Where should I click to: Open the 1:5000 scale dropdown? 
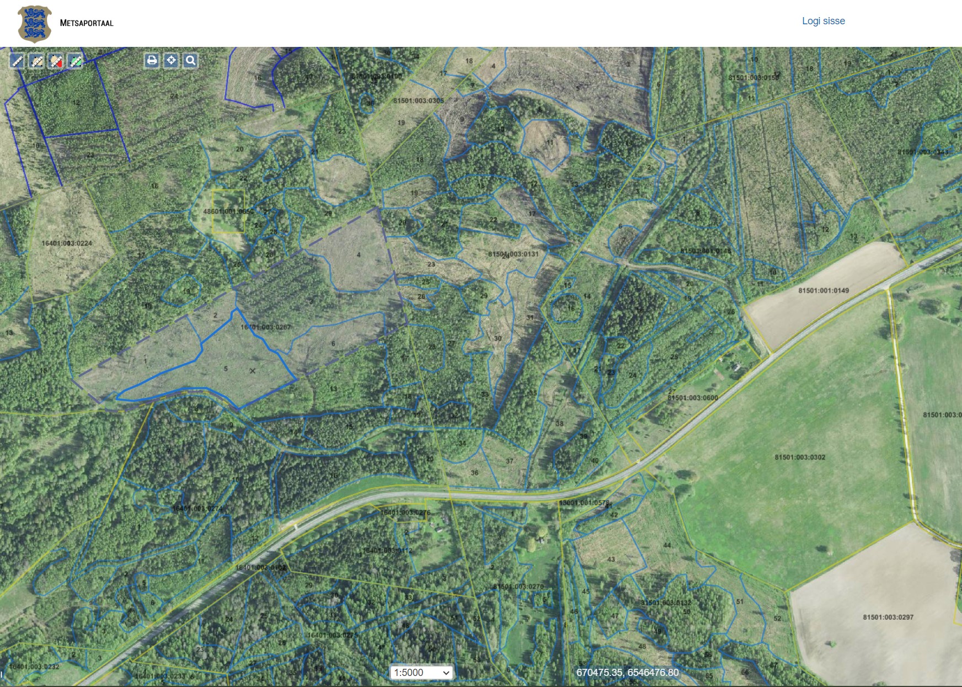421,673
